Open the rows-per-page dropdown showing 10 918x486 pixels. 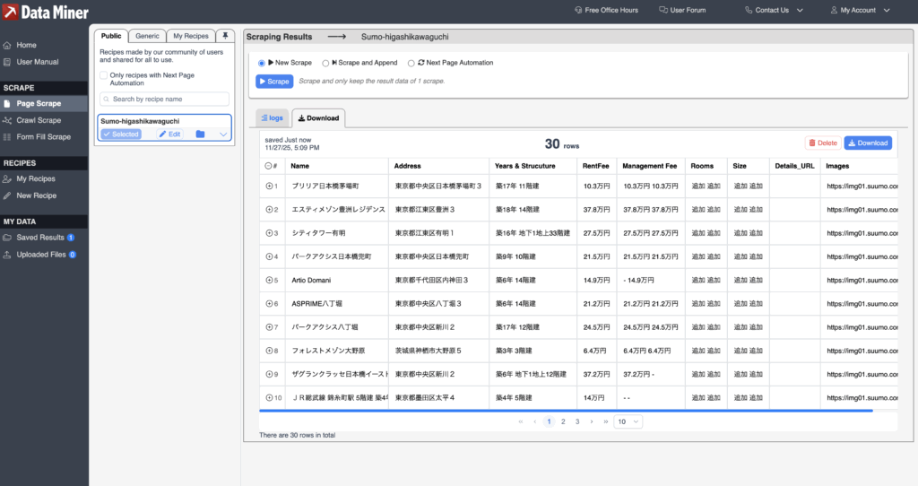pyautogui.click(x=628, y=421)
